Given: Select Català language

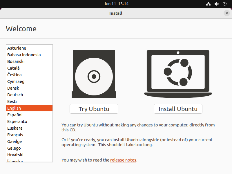Looking at the screenshot, I should 29,68.
